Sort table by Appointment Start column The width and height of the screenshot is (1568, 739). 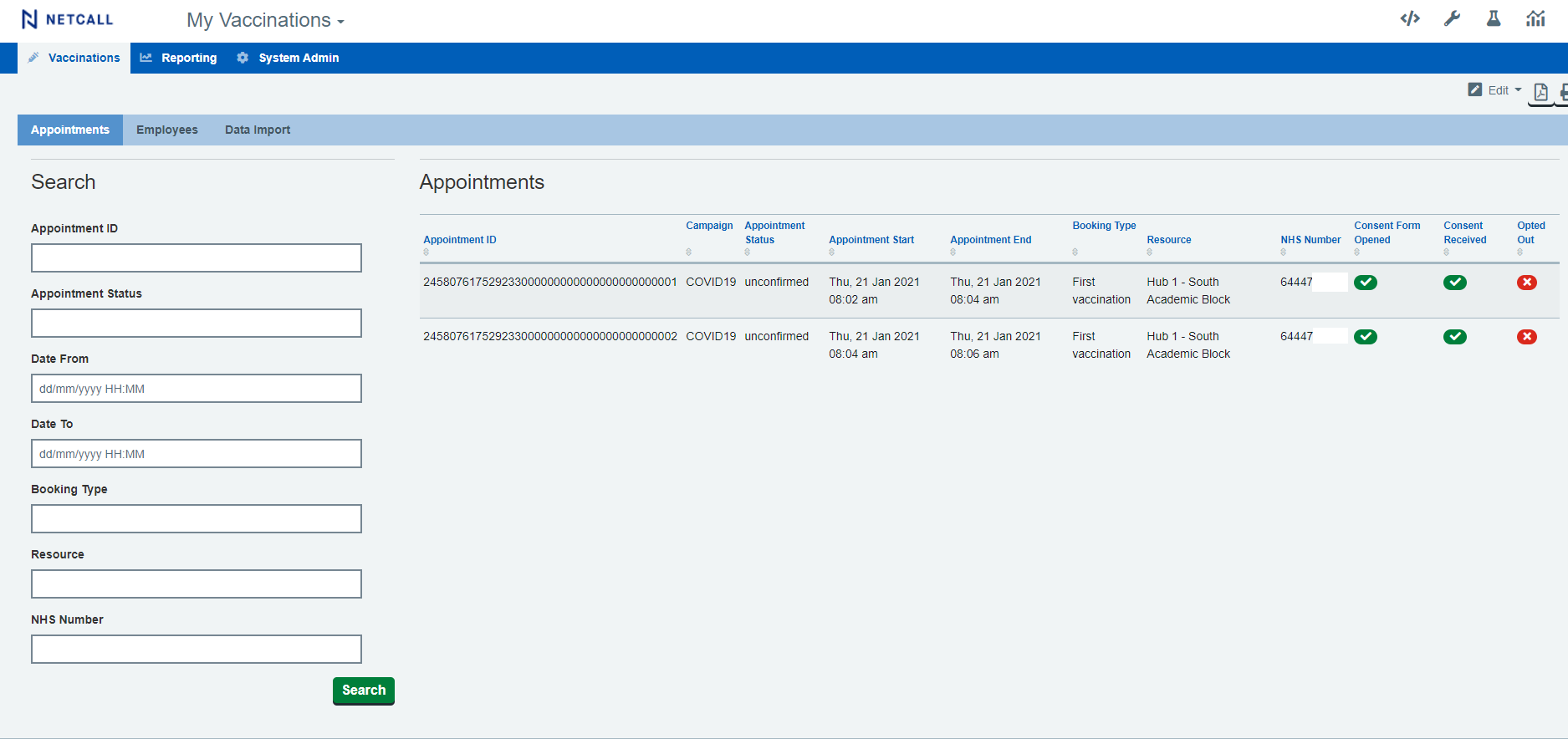pos(871,240)
